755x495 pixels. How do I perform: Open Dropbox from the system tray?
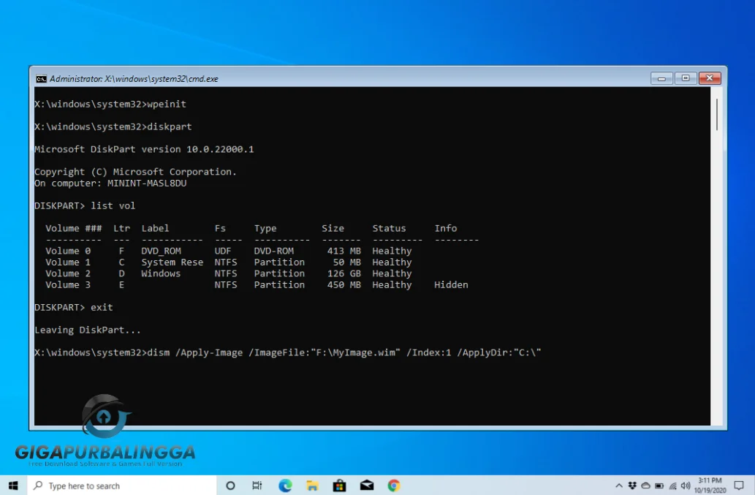[633, 485]
